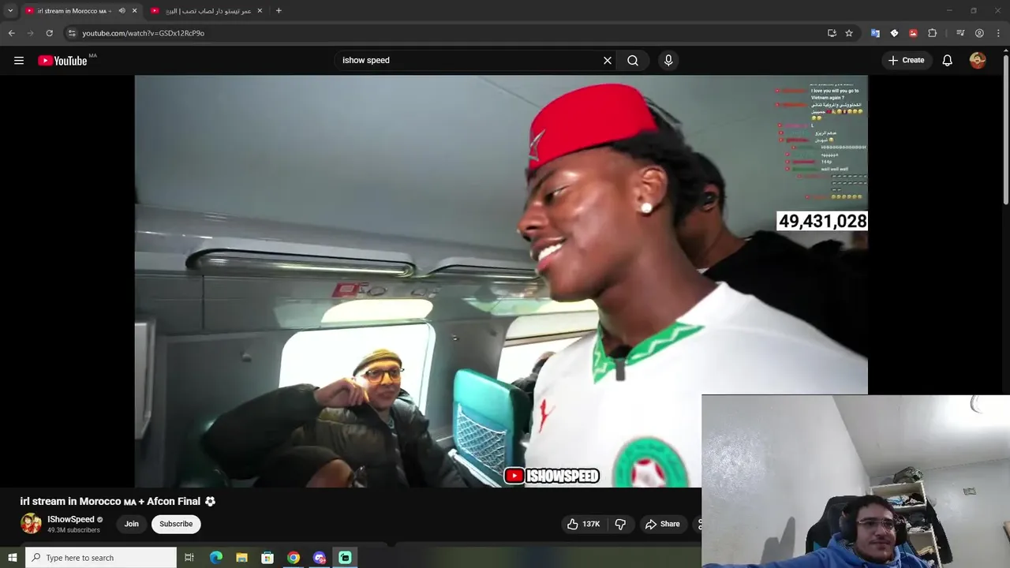Open the Create menu
Image resolution: width=1010 pixels, height=568 pixels.
click(x=906, y=60)
